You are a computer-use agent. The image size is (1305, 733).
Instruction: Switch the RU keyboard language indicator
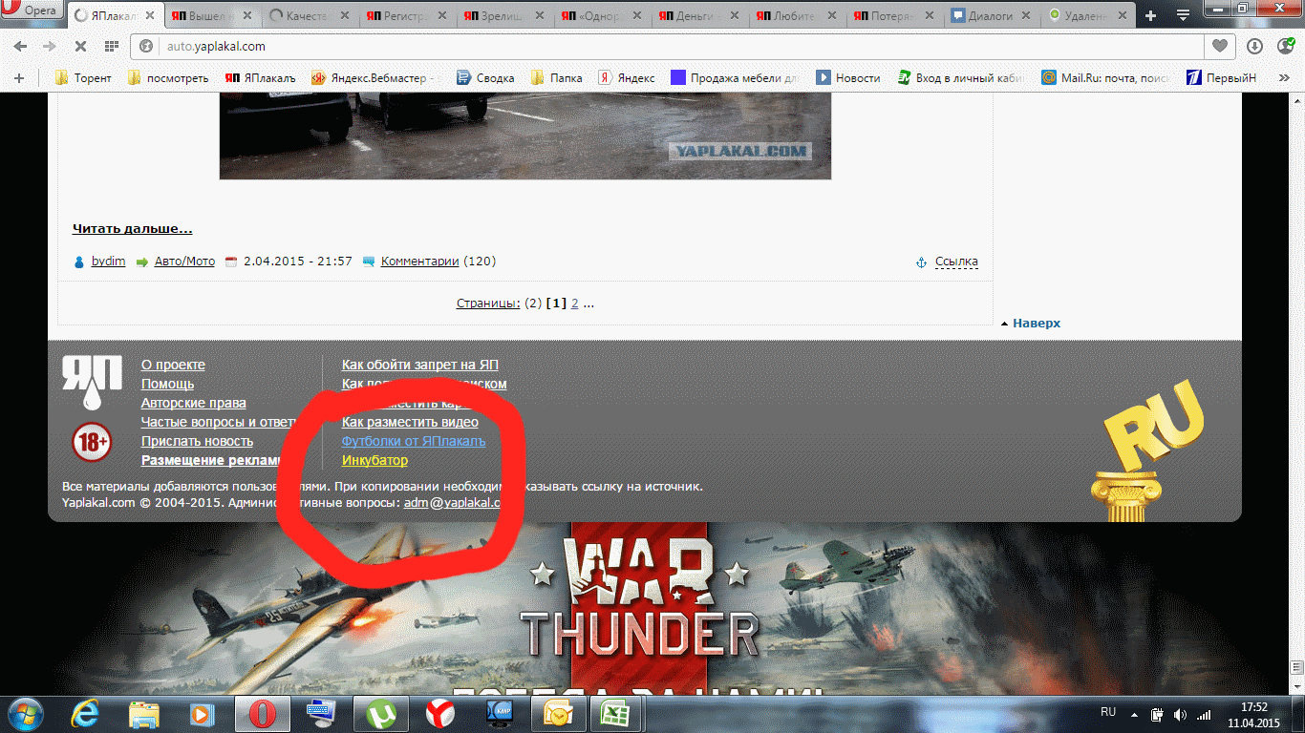(x=1108, y=712)
